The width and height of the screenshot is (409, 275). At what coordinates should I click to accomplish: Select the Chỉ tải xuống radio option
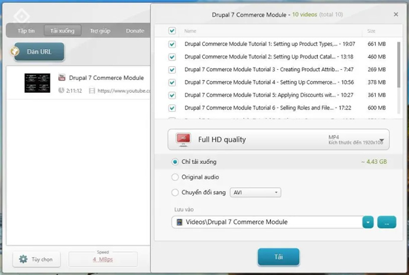click(175, 162)
